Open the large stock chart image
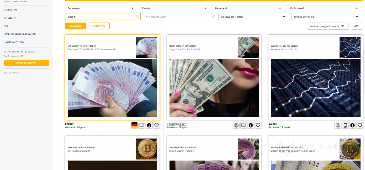365x170 pixels. point(316,88)
